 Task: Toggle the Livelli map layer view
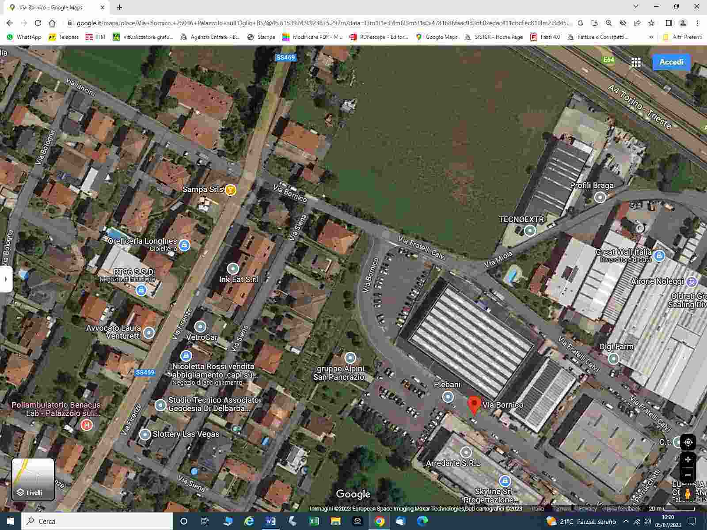[x=33, y=479]
